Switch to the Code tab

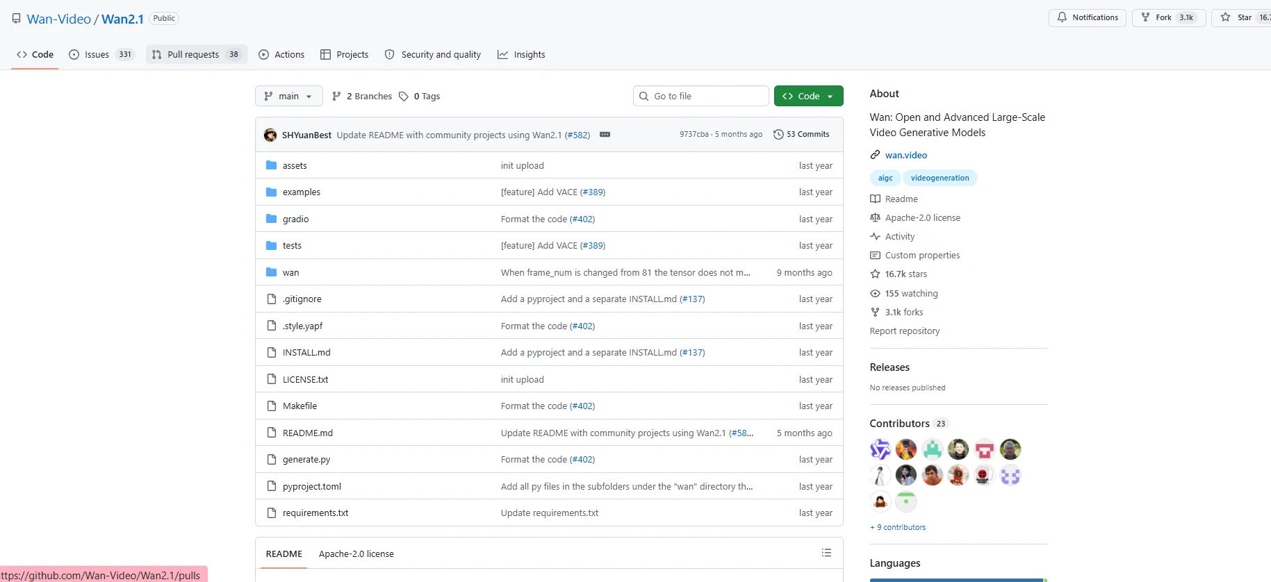click(35, 54)
